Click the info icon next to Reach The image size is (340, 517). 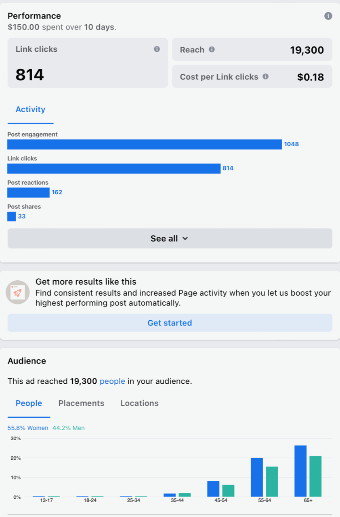point(212,50)
